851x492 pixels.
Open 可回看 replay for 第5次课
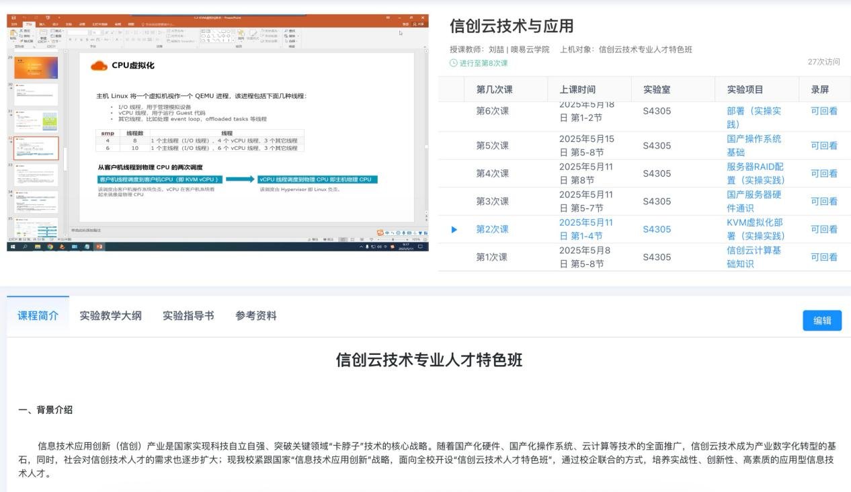tap(823, 145)
